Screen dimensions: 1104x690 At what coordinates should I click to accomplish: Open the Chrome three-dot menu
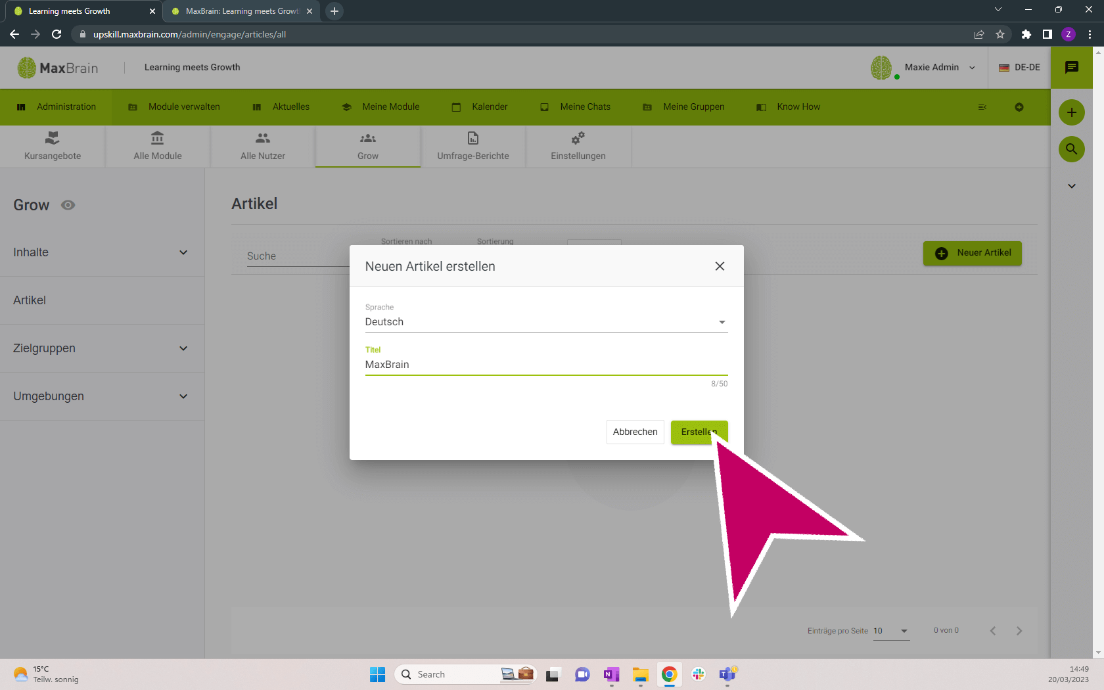click(1090, 34)
